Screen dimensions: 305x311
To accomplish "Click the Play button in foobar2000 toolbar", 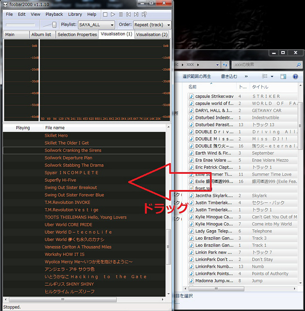I will [x=113, y=14].
